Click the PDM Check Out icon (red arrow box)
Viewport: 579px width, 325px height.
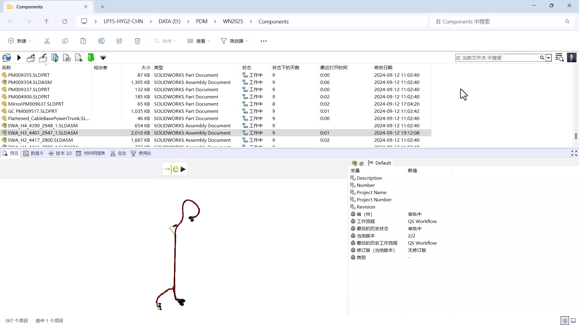click(x=31, y=58)
